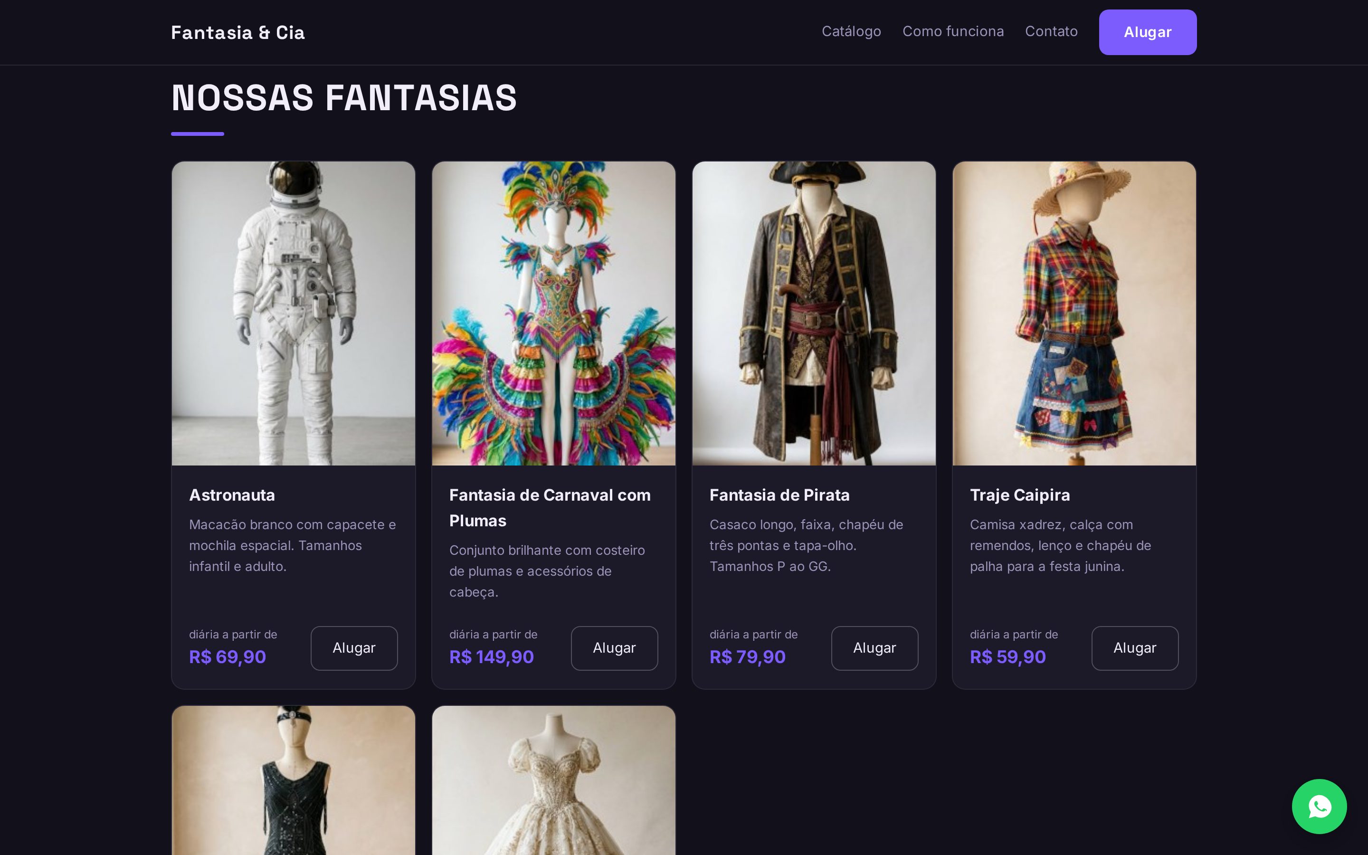Click 'diária a partir de' above R$ 59,90
1368x855 pixels.
tap(1014, 635)
